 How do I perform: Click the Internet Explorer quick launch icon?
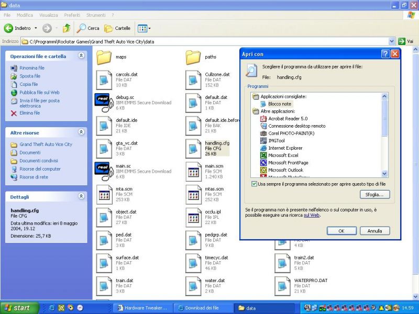(x=52, y=308)
